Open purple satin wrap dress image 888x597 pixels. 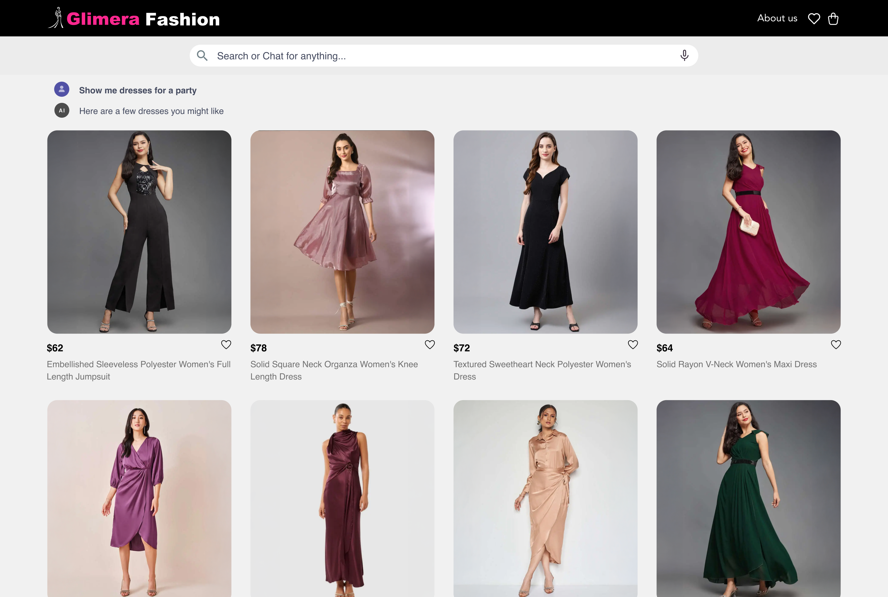[139, 498]
